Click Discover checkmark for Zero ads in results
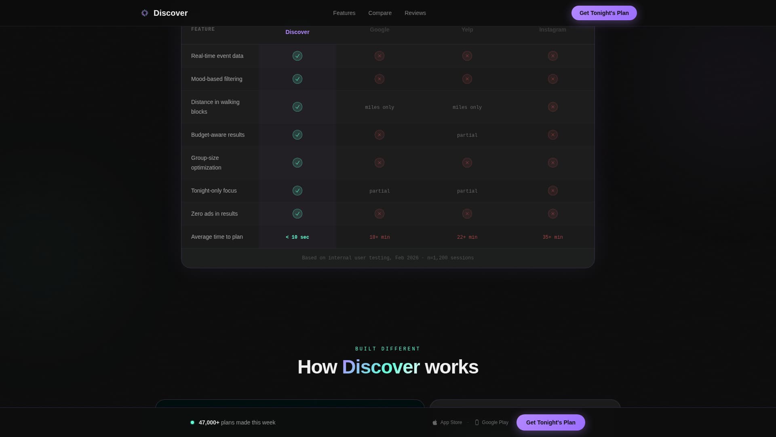This screenshot has height=437, width=776. coord(297,214)
